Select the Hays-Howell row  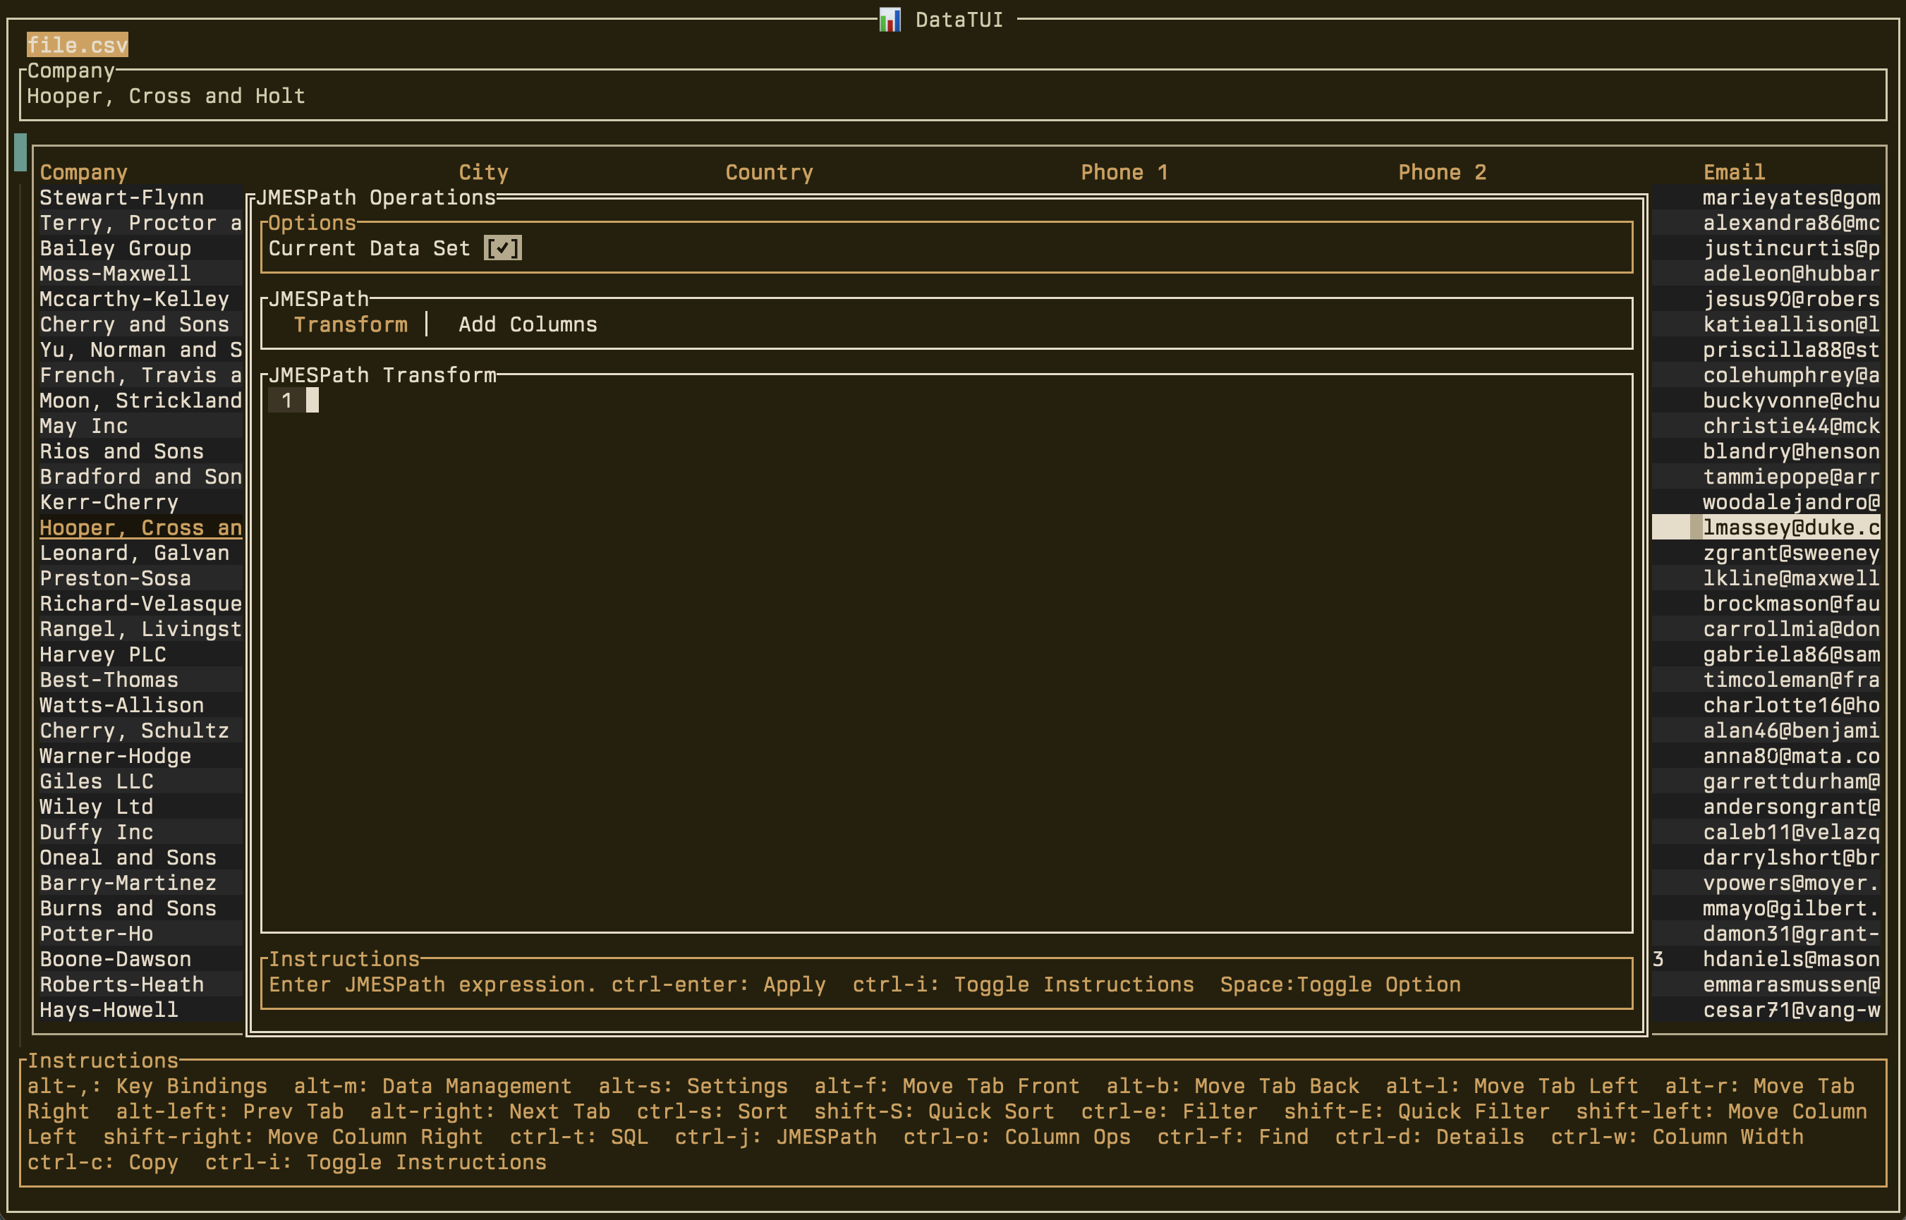click(109, 1010)
